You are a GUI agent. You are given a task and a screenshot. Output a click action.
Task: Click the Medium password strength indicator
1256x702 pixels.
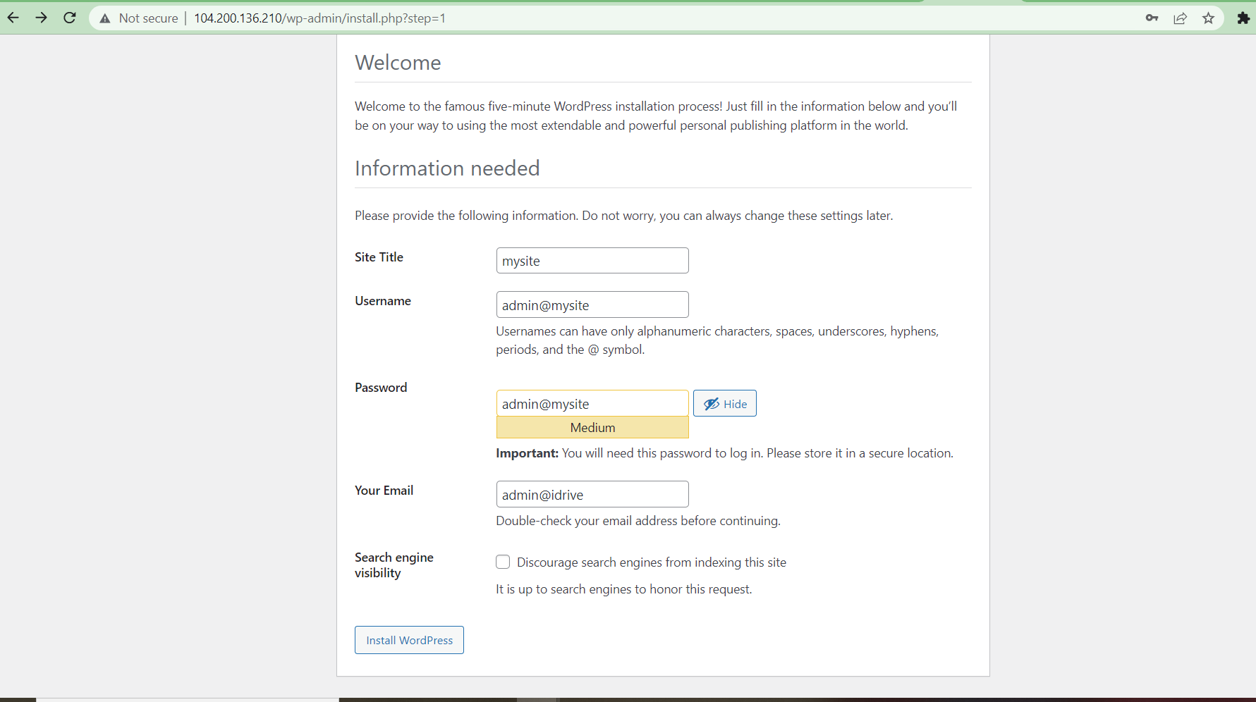tap(592, 427)
